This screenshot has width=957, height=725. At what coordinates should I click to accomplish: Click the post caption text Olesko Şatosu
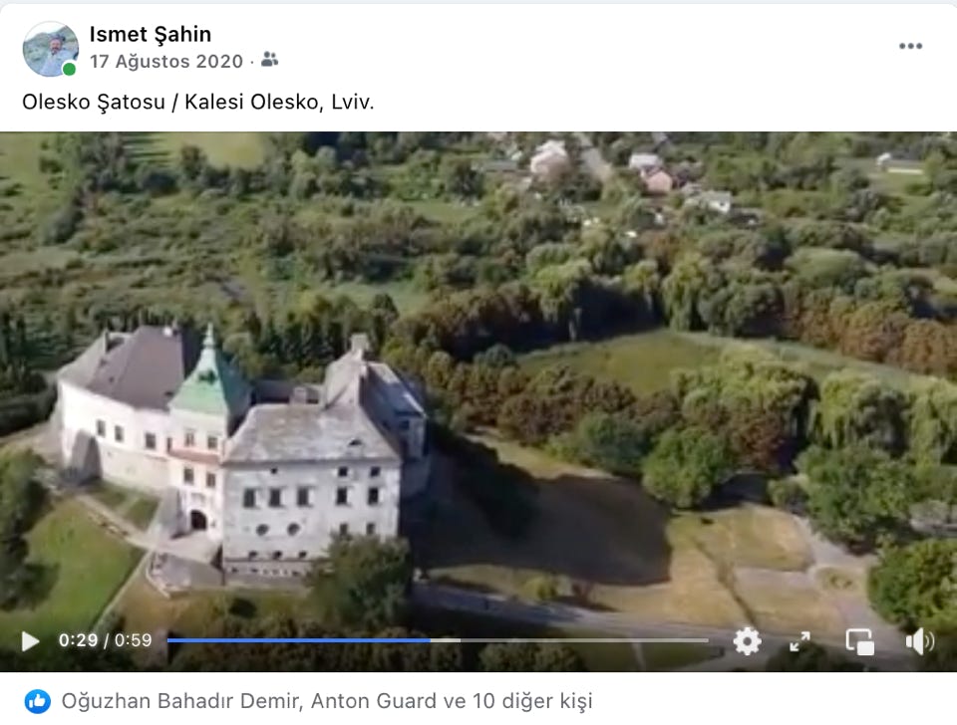94,102
